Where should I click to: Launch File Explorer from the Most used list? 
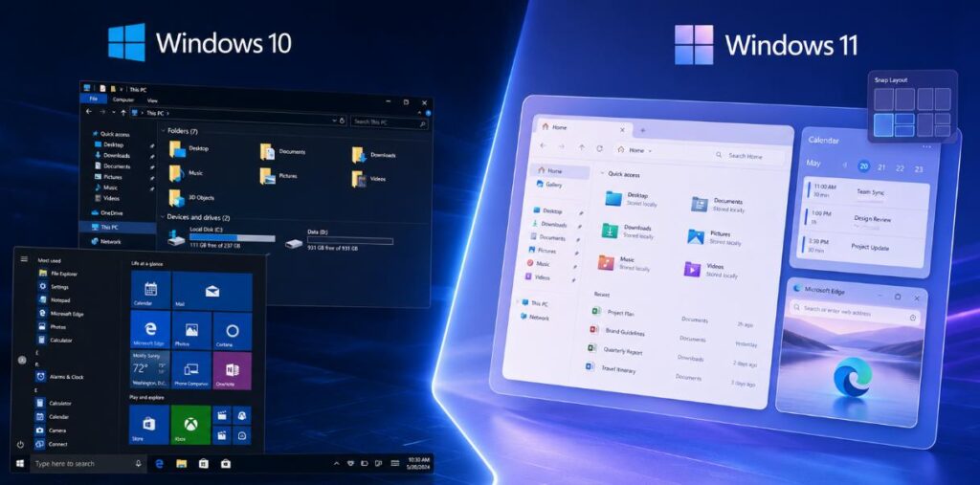[x=58, y=274]
